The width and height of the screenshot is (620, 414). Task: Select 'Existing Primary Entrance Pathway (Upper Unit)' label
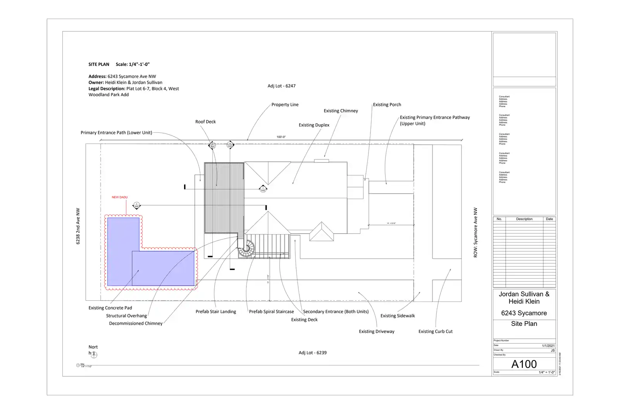coord(435,120)
